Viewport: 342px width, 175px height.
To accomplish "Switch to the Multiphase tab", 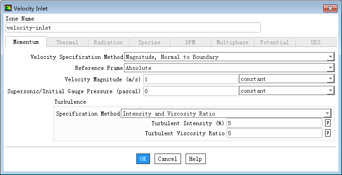I will coord(232,42).
